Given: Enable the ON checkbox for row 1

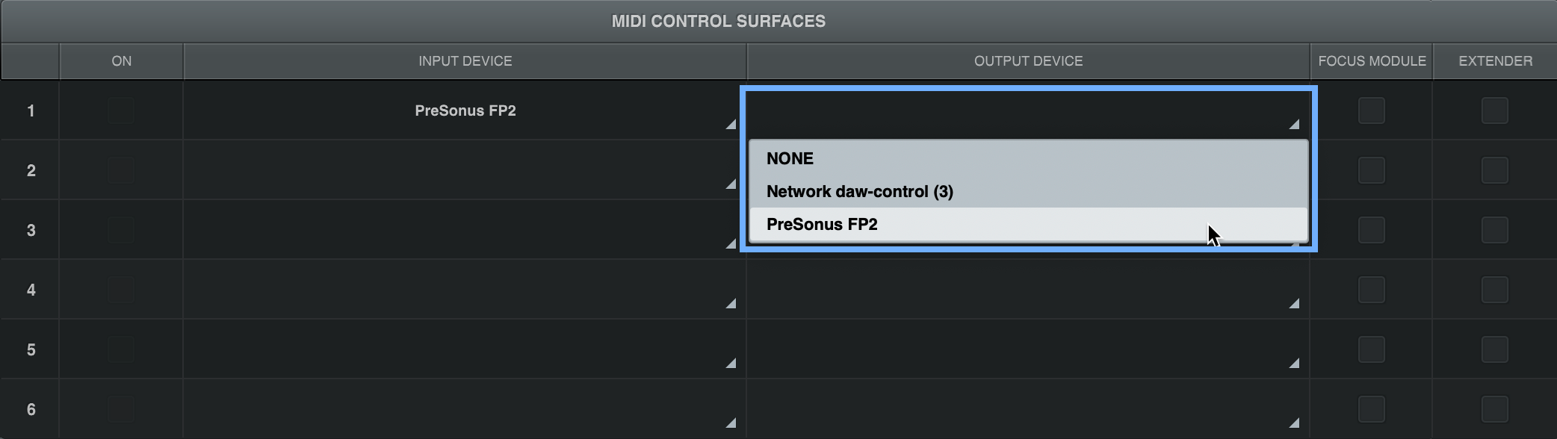Looking at the screenshot, I should point(120,110).
